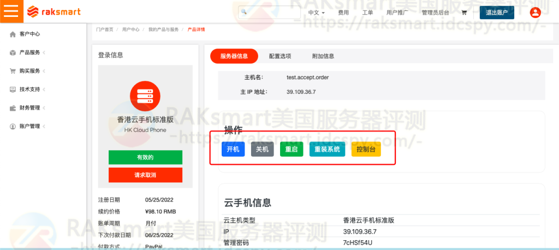Click the monitor icon beside 技术支持
The image size is (559, 250).
click(13, 90)
